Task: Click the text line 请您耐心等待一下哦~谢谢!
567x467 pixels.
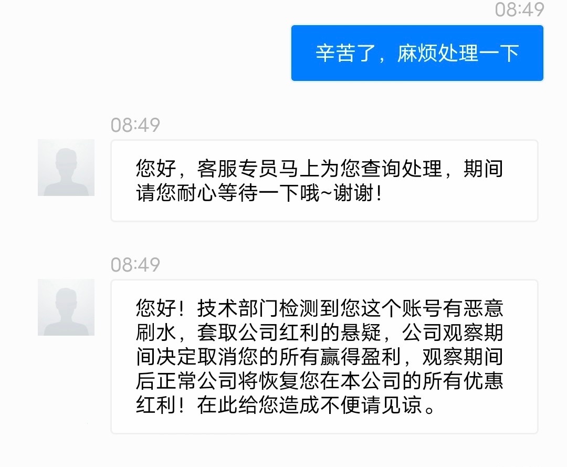Action: (x=258, y=193)
